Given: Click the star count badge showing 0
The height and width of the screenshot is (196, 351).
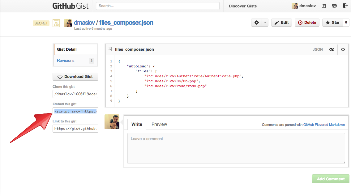Looking at the screenshot, I should pyautogui.click(x=346, y=22).
